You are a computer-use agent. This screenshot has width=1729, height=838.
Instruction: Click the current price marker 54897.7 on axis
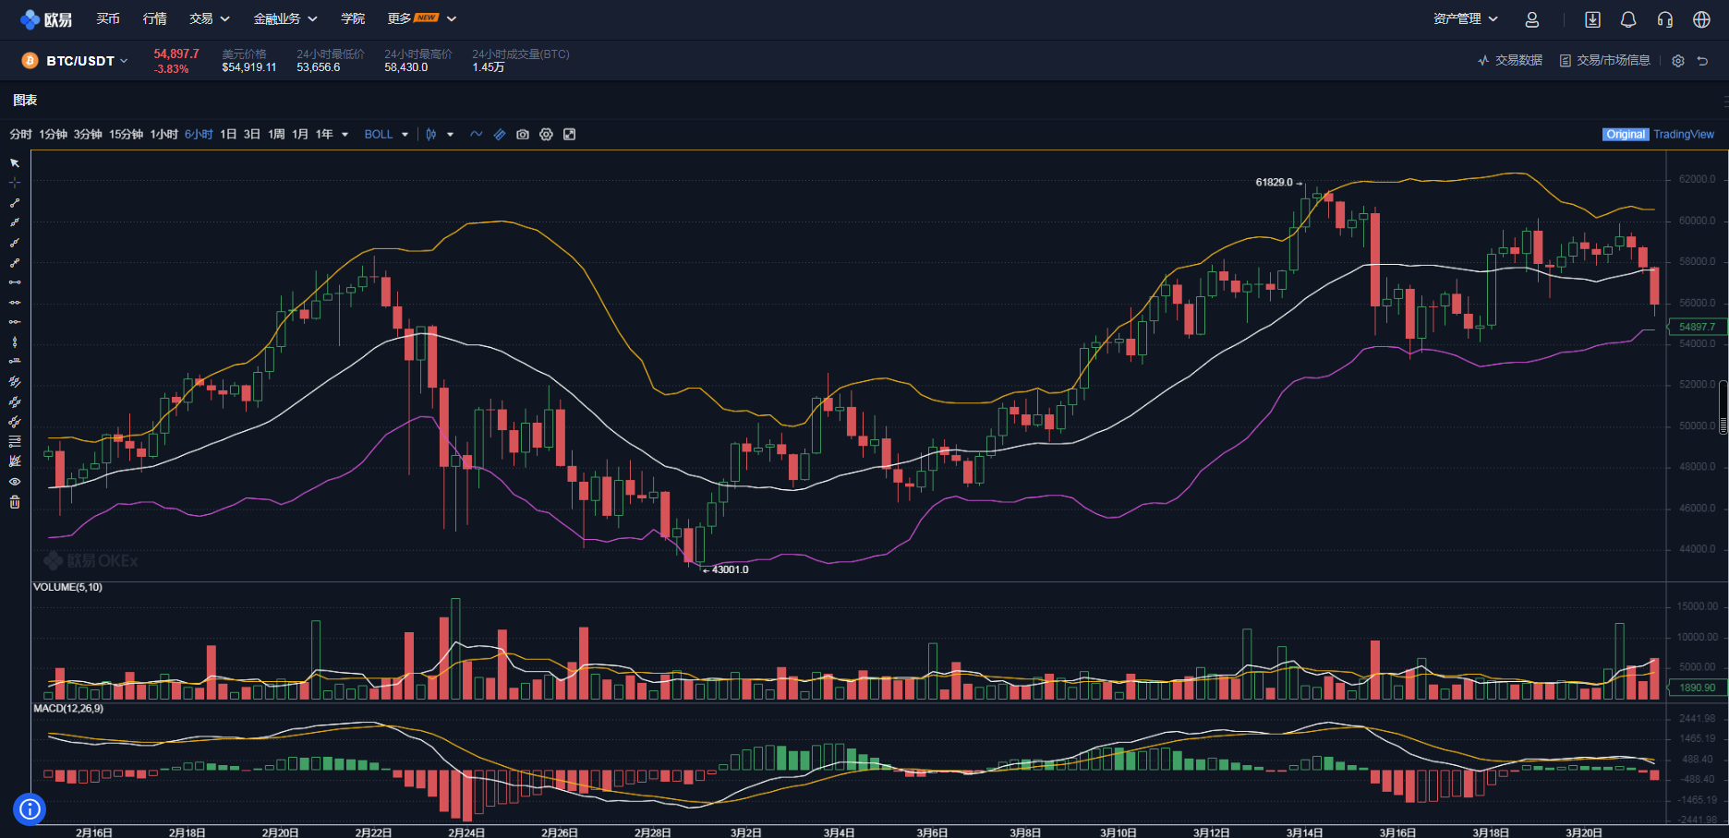coord(1698,327)
